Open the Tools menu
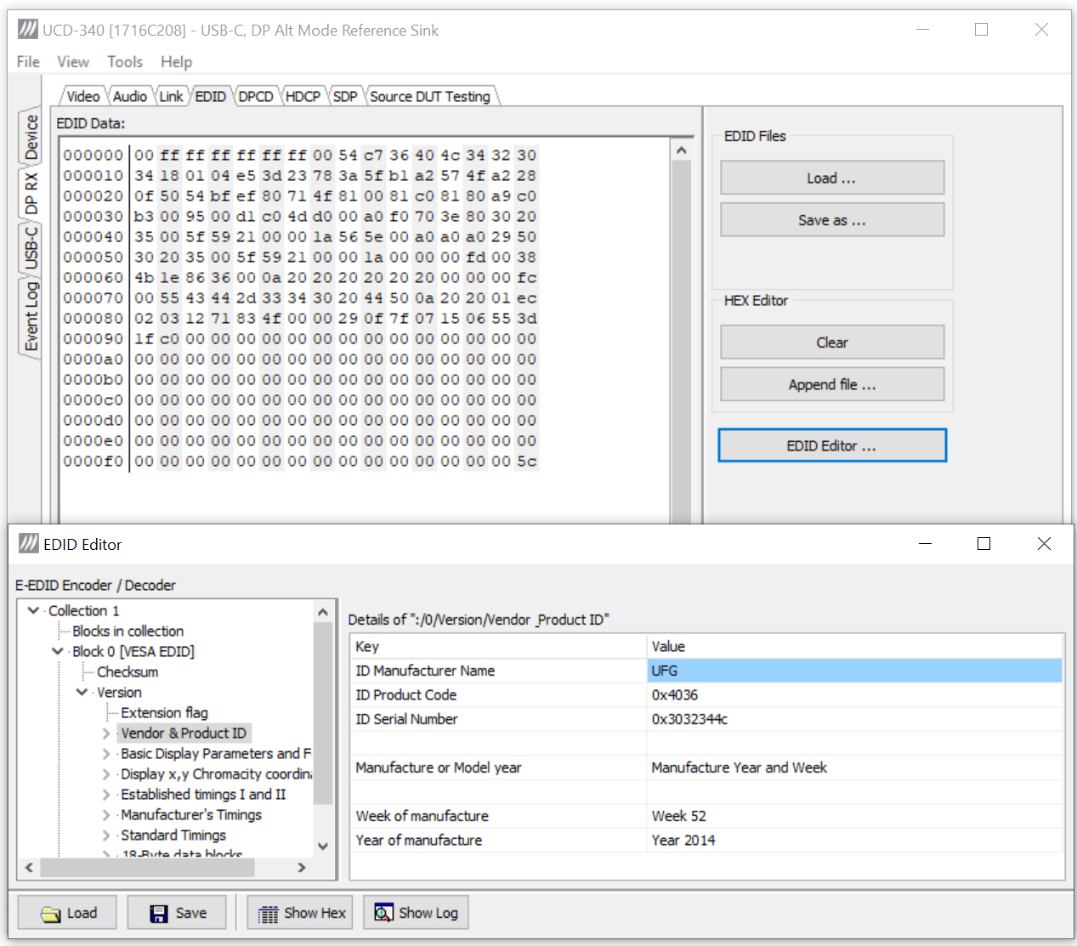 [125, 61]
